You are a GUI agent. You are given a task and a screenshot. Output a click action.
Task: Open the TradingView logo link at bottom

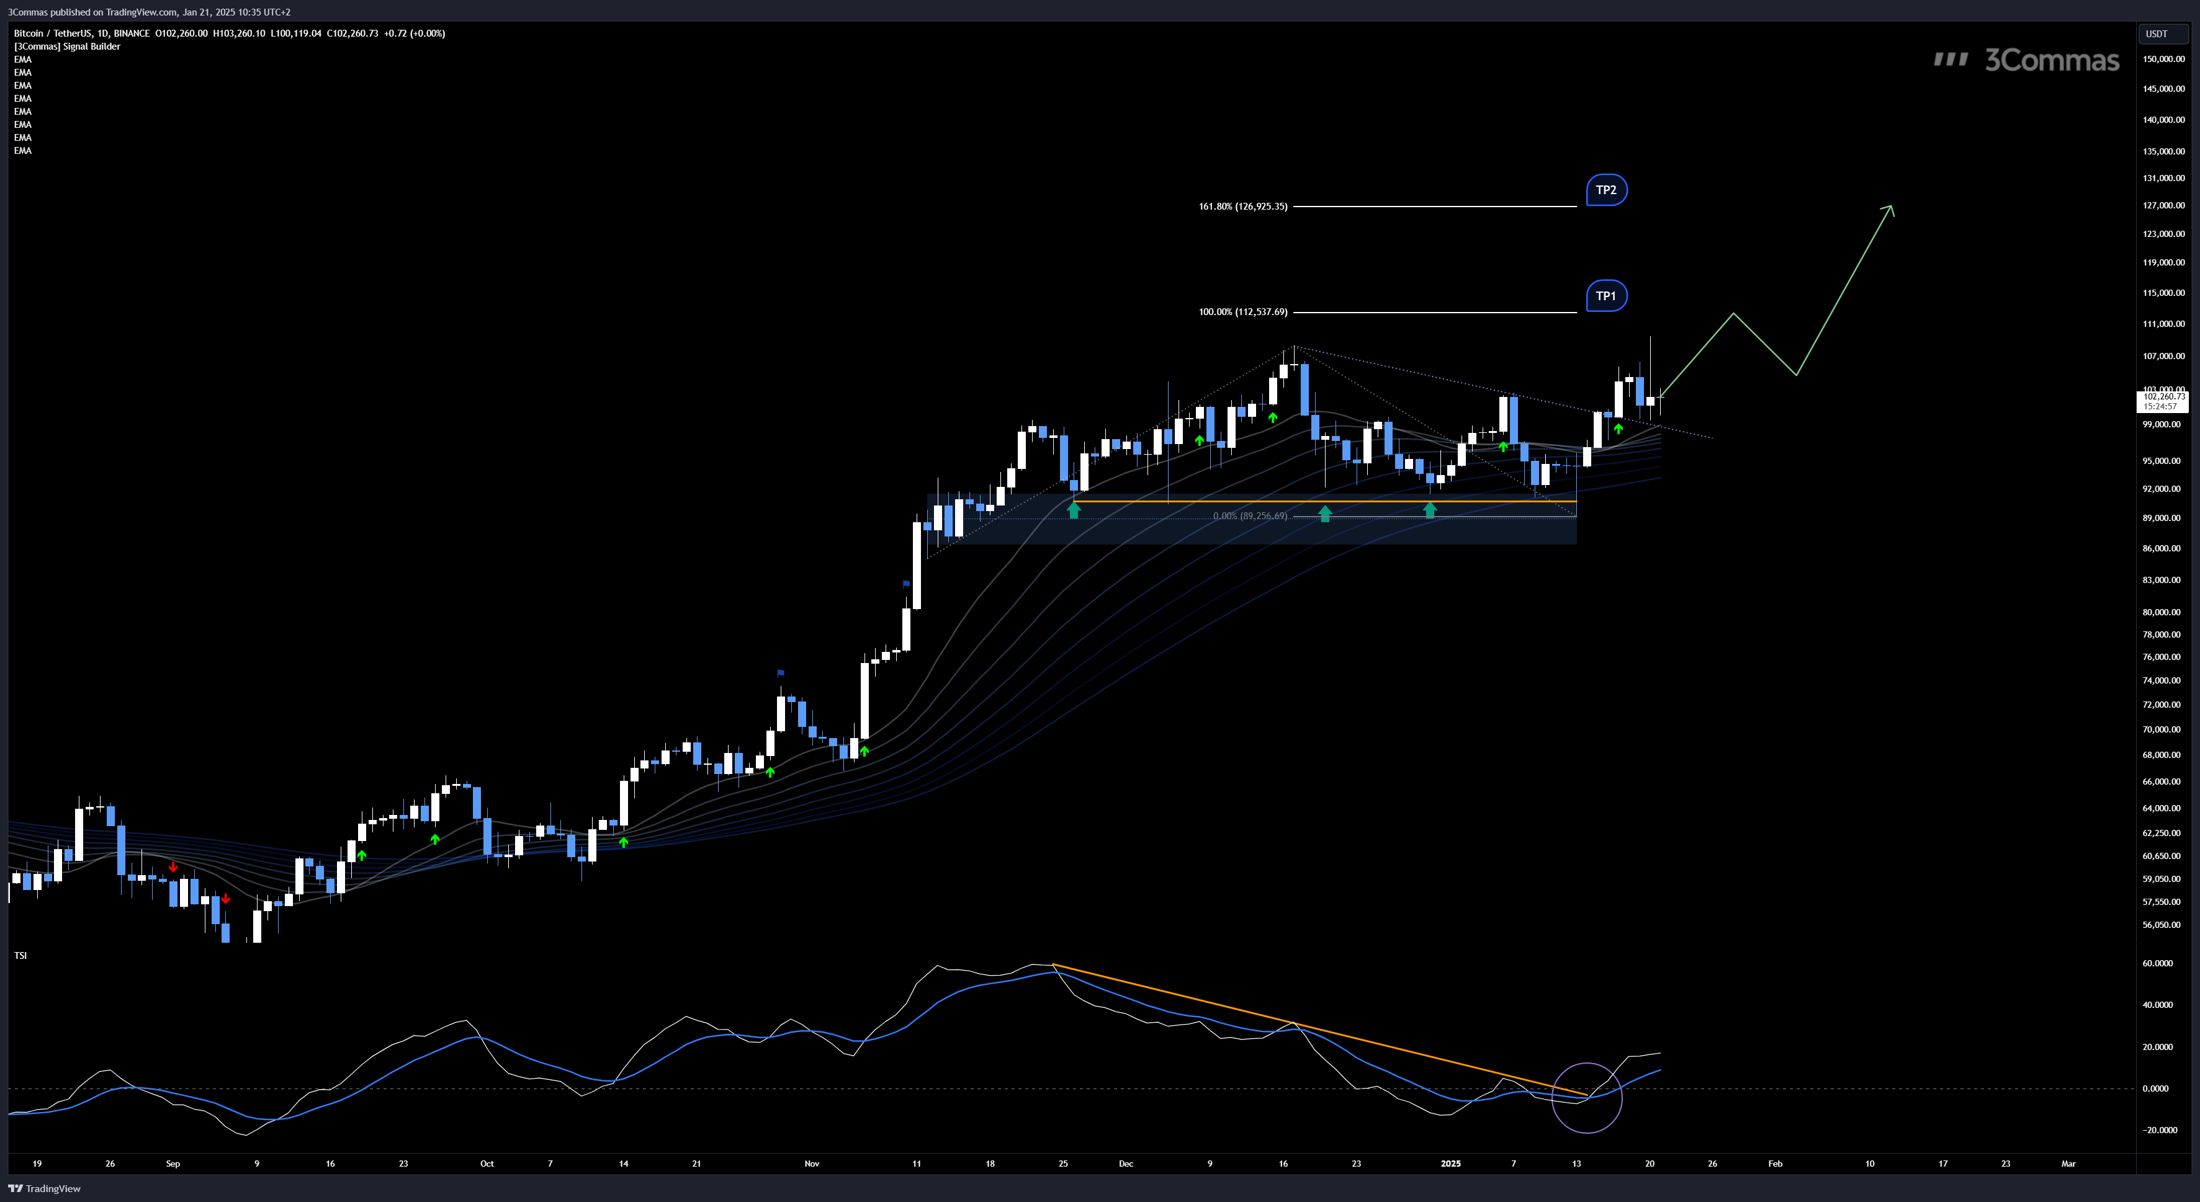click(x=45, y=1188)
